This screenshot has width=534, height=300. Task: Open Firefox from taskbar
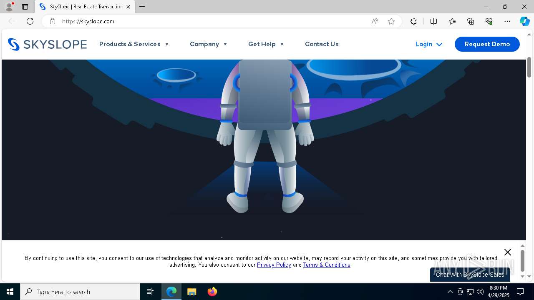pos(212,292)
